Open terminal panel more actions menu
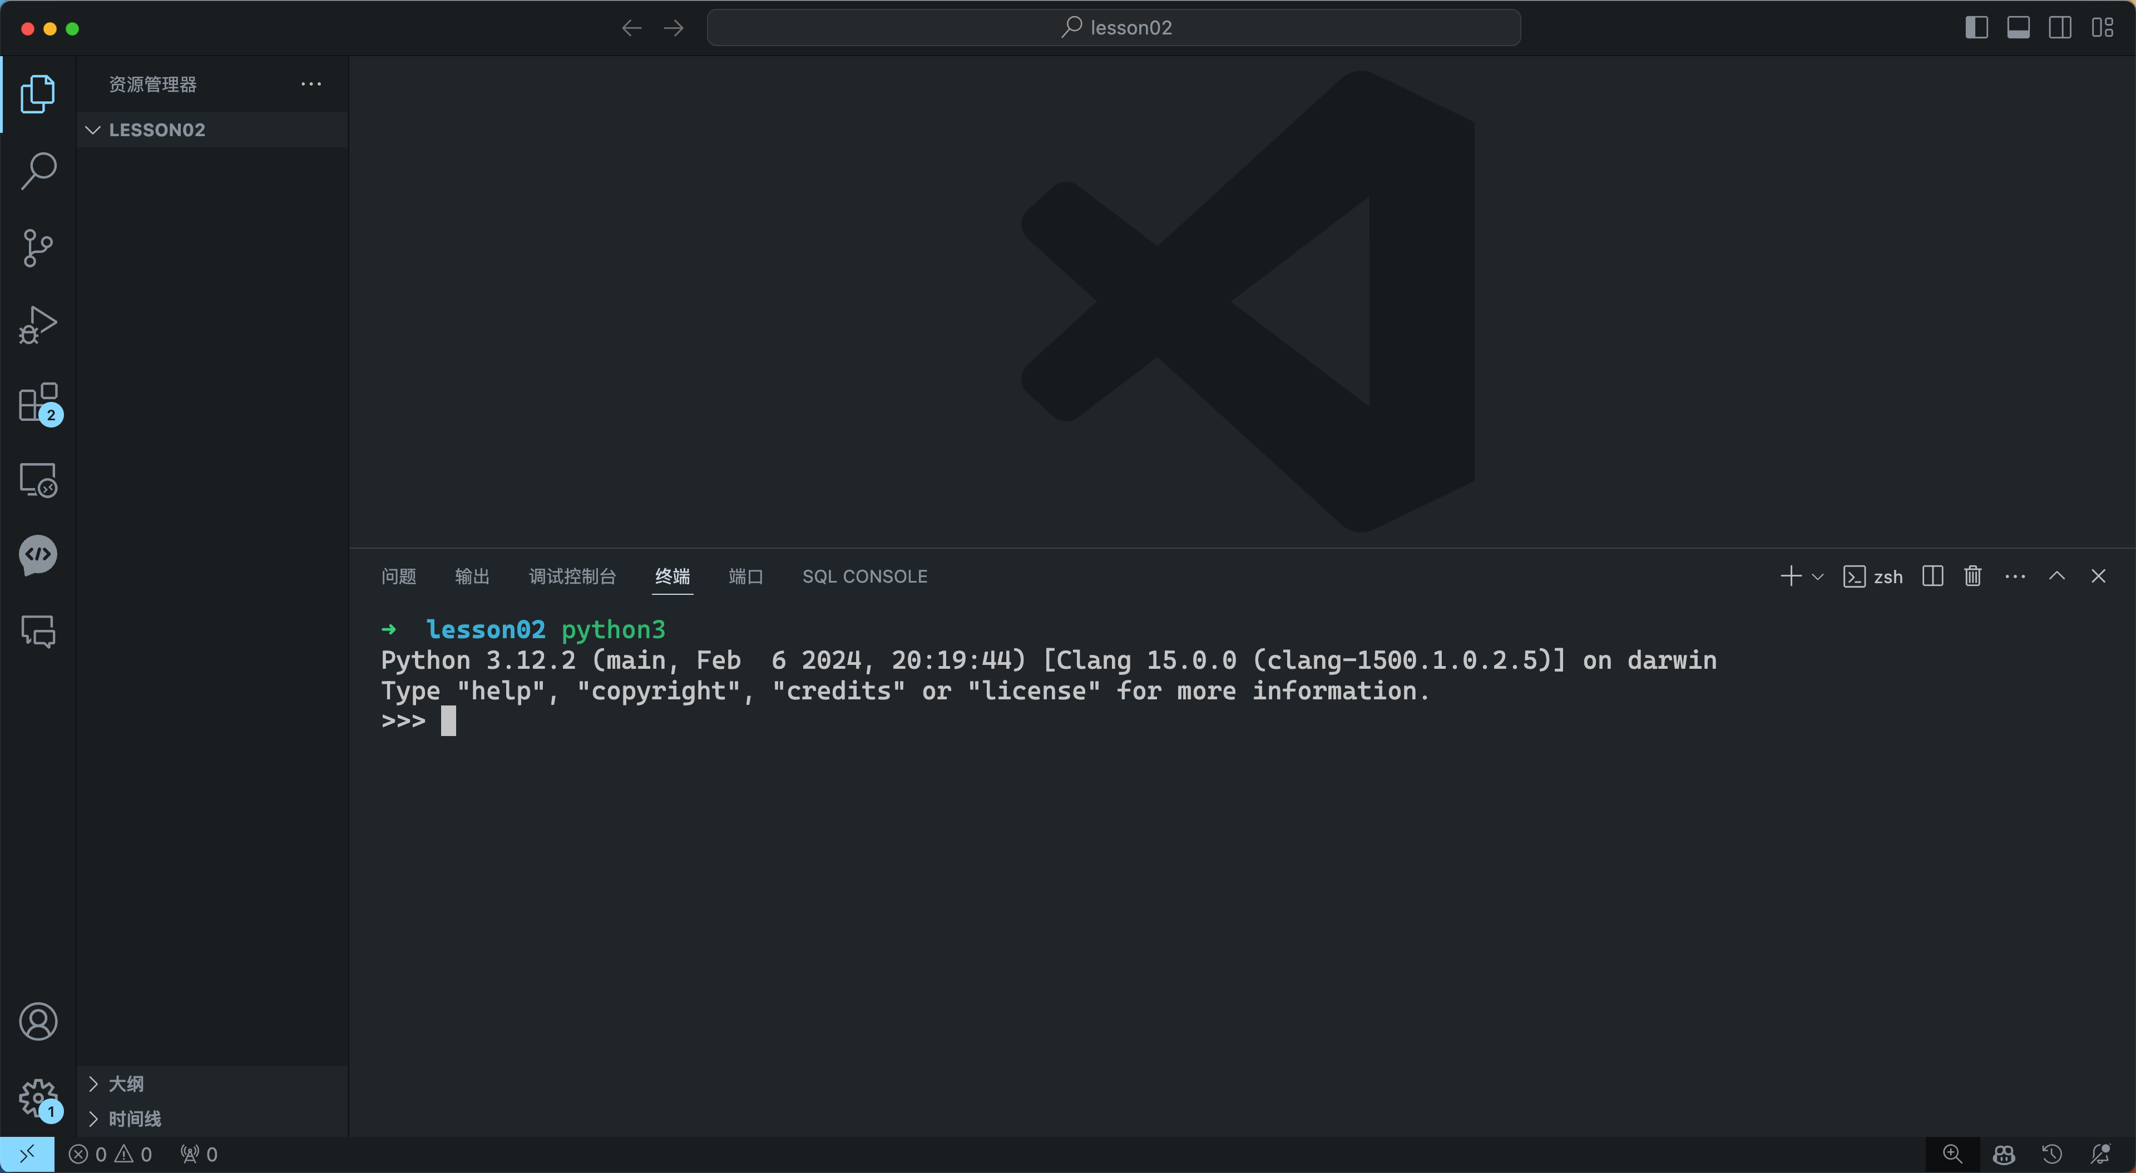This screenshot has width=2136, height=1173. pos(2015,576)
